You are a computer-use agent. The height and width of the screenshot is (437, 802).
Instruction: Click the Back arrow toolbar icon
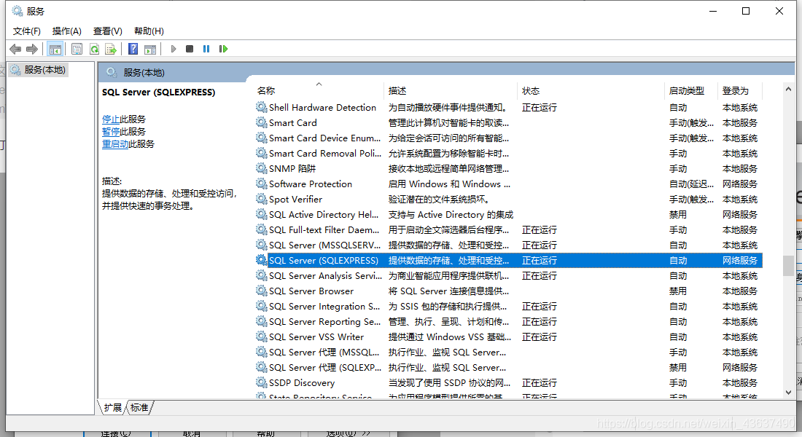click(x=15, y=49)
